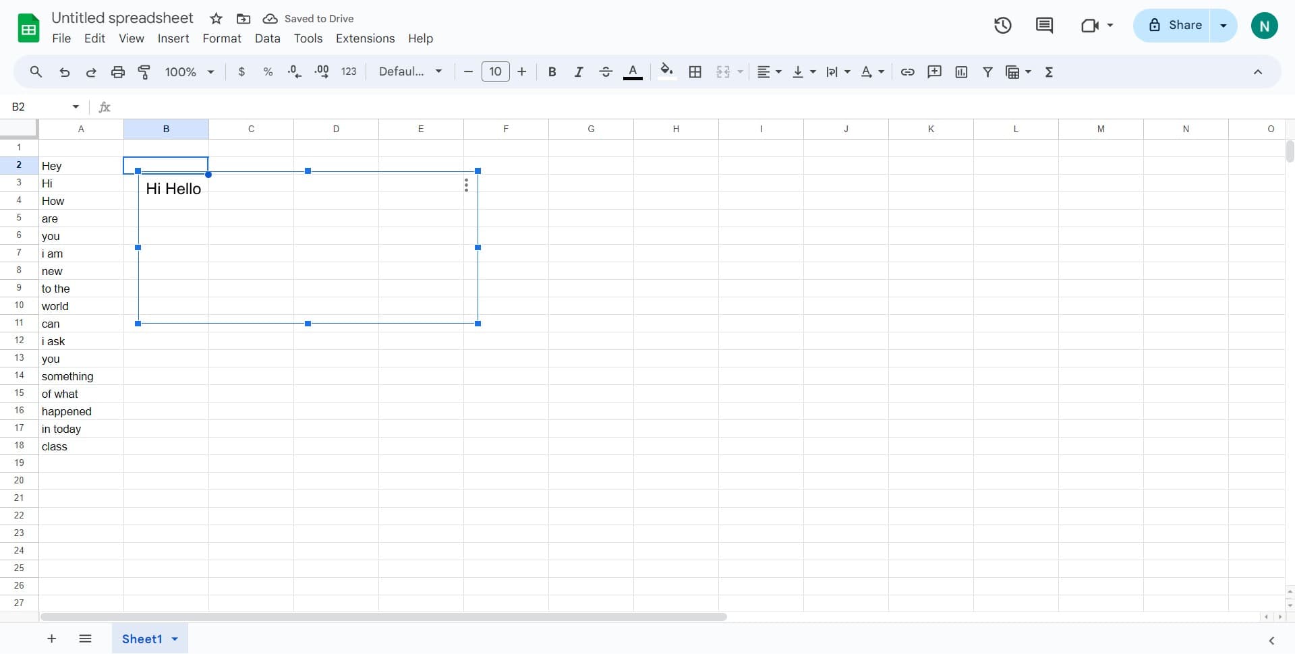The height and width of the screenshot is (654, 1295).
Task: Click the insert chart icon
Action: [x=961, y=71]
